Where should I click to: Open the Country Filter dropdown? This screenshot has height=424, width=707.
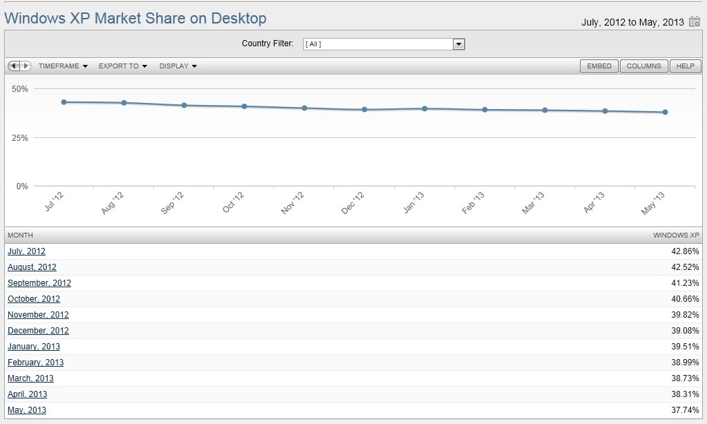pos(458,44)
